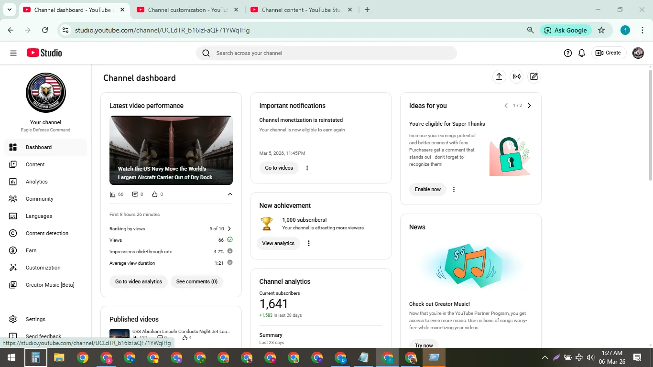
Task: Open the Chrome three-dot menu
Action: [x=642, y=30]
